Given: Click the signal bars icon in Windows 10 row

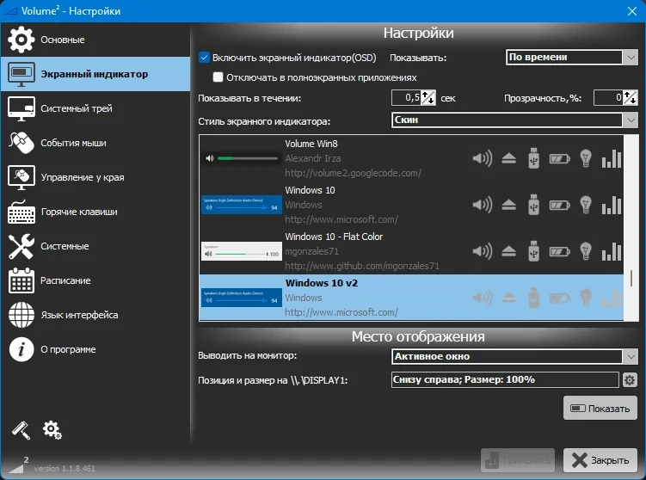Looking at the screenshot, I should 612,206.
